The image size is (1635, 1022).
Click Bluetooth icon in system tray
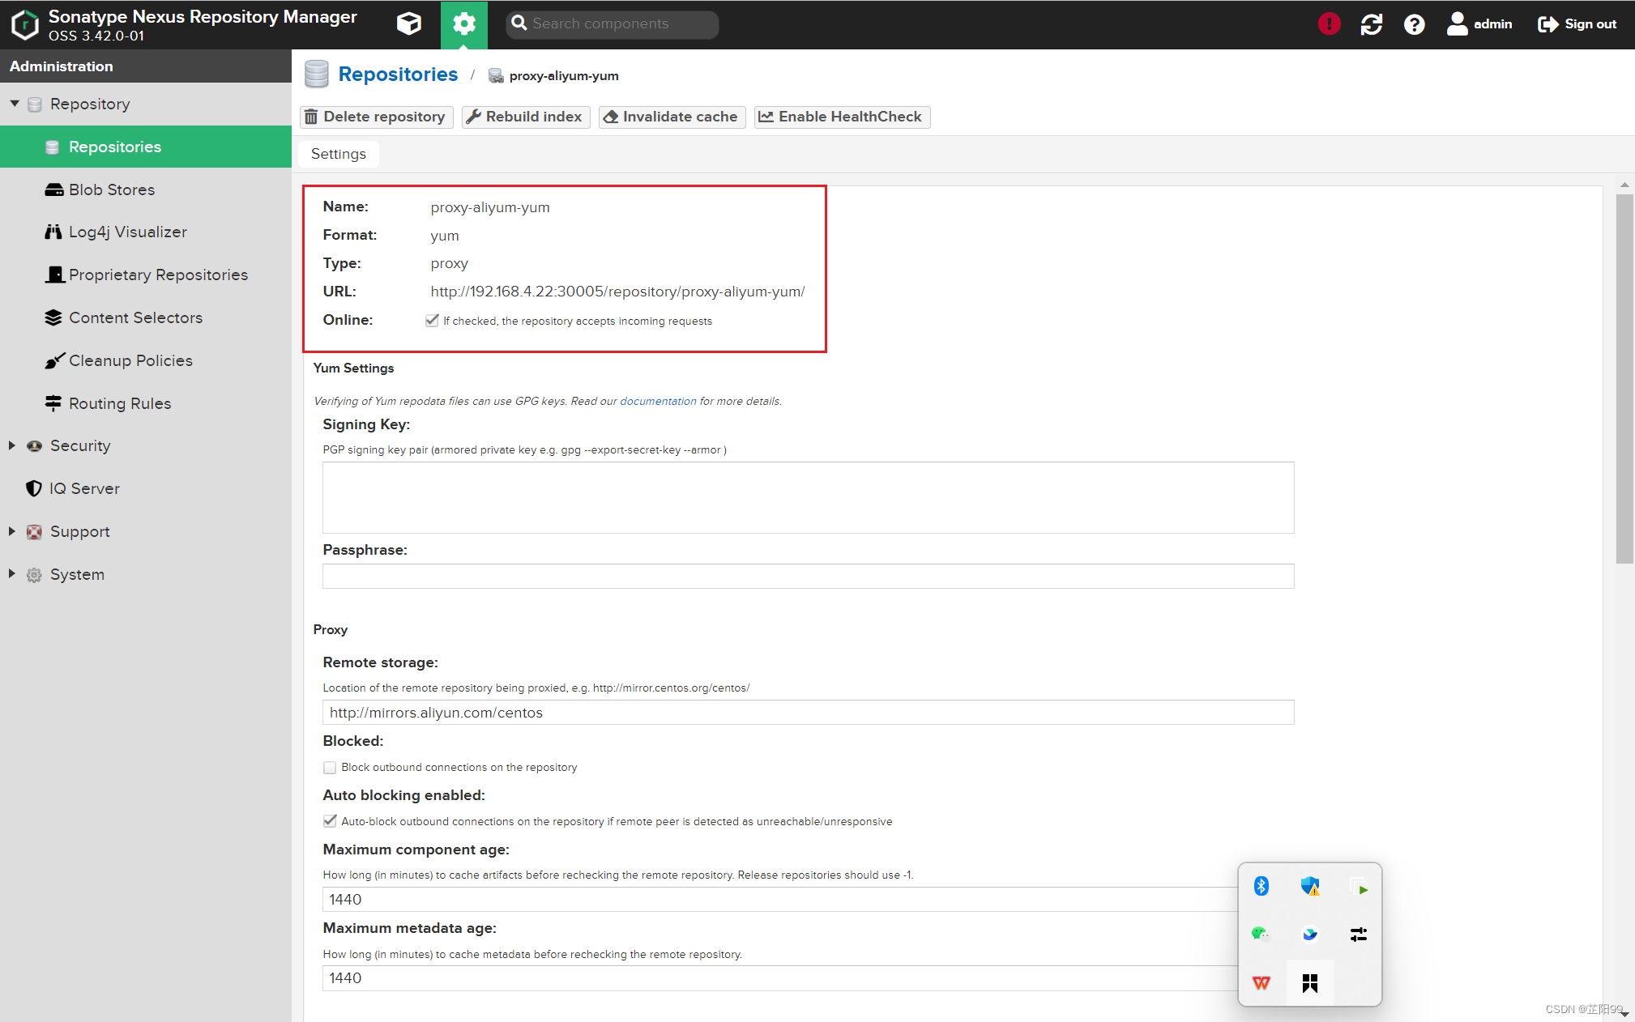pyautogui.click(x=1261, y=886)
